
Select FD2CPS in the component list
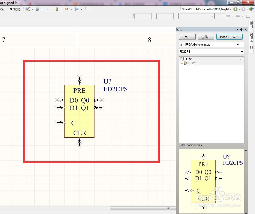193,63
